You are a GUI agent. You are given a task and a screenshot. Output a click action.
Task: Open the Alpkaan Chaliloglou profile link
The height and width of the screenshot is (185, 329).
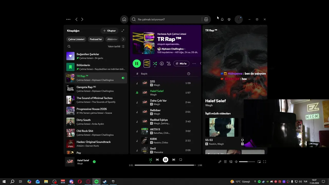pos(173,49)
